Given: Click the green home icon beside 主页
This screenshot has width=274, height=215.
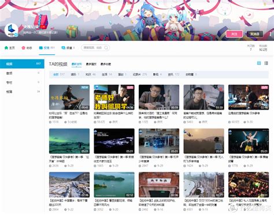Looking at the screenshot, I should coord(6,48).
